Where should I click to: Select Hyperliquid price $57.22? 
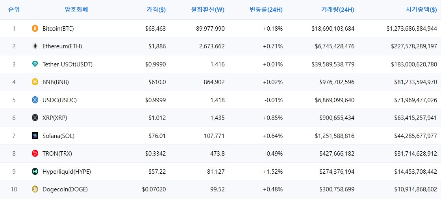(157, 171)
